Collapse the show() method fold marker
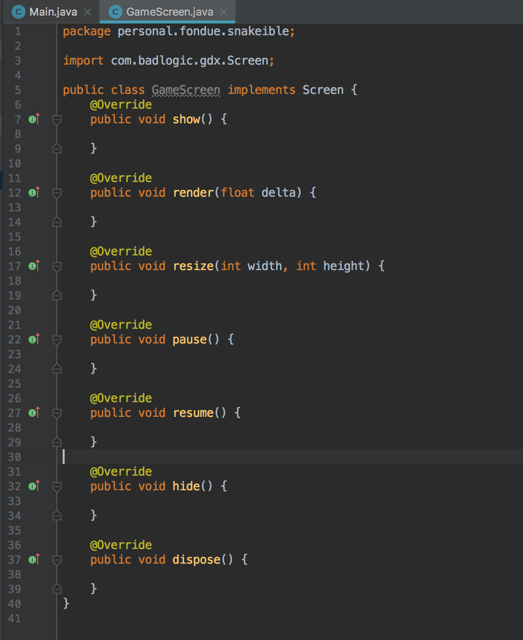 pyautogui.click(x=57, y=119)
